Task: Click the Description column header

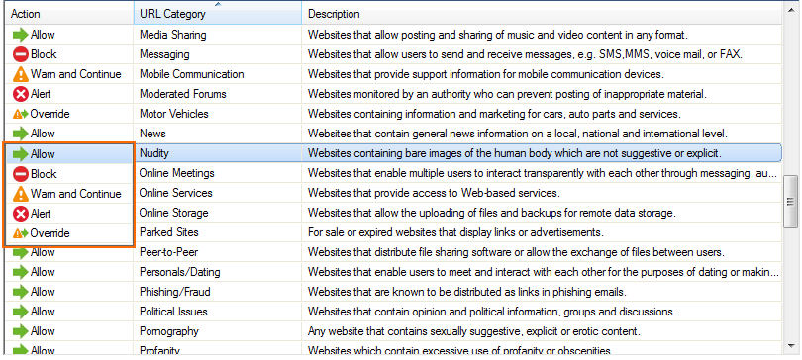Action: click(x=542, y=14)
